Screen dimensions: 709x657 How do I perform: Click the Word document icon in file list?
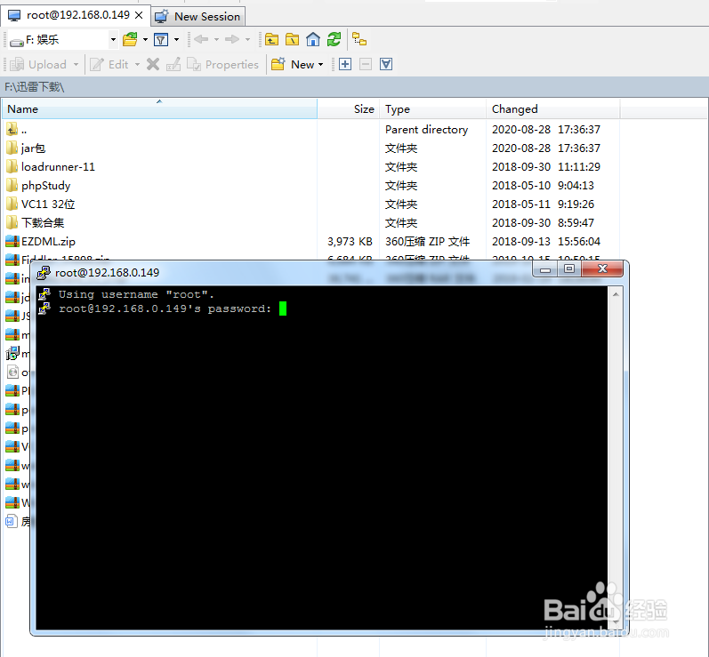[12, 522]
